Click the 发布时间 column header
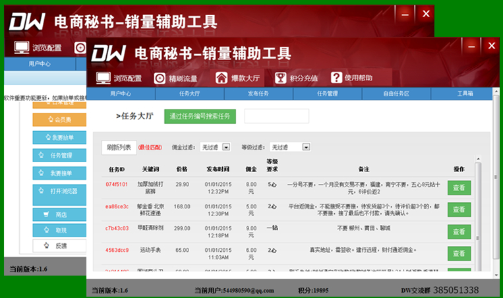This screenshot has height=298, width=503. pos(218,169)
